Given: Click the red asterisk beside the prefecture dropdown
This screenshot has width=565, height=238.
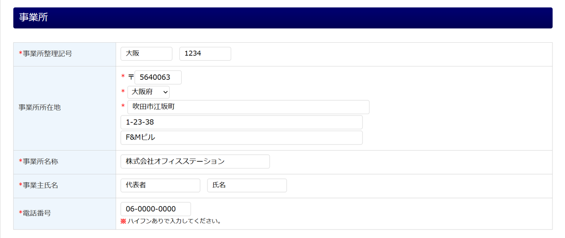Looking at the screenshot, I should pos(123,92).
